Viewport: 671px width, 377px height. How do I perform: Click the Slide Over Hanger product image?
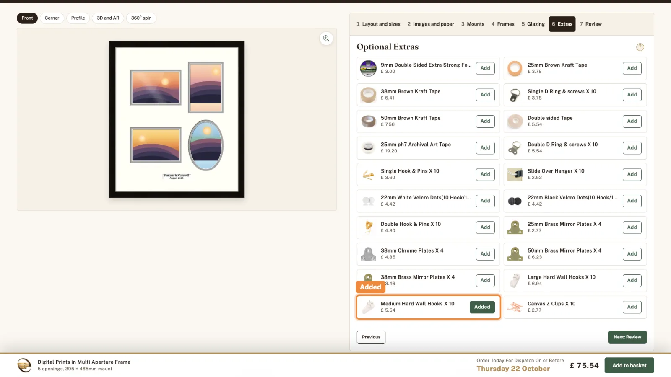515,174
